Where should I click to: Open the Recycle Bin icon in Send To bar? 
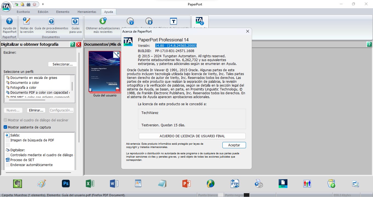click(331, 184)
